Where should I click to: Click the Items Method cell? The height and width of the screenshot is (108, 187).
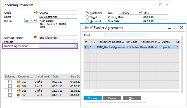pos(150,47)
